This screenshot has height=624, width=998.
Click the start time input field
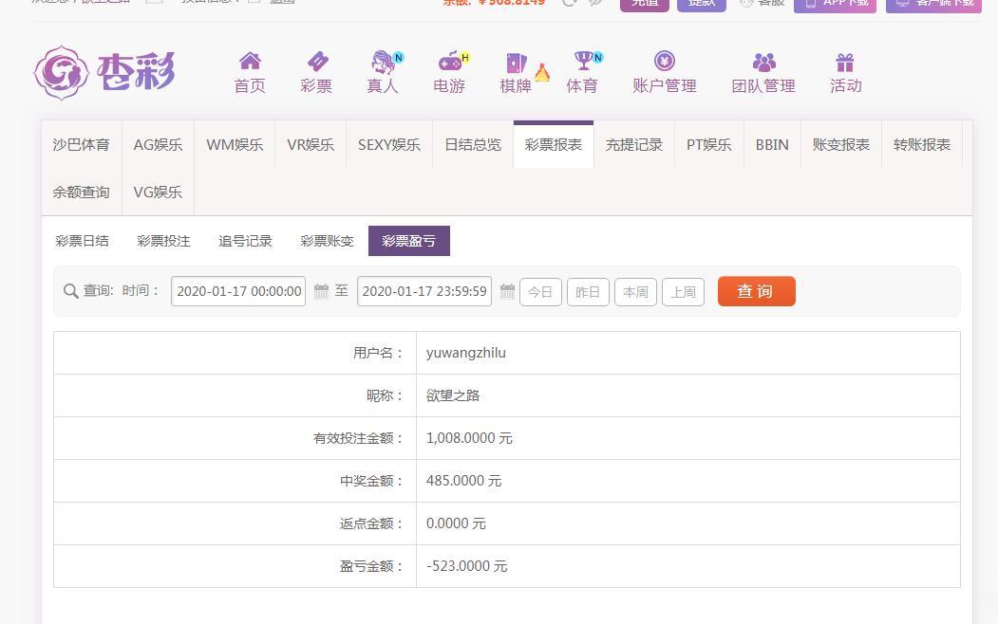(238, 291)
